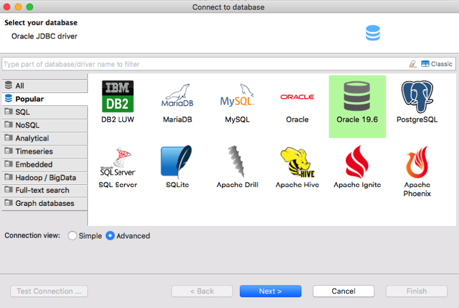Open the Full-text search category
Viewport: 459px width, 308px height.
[x=45, y=190]
